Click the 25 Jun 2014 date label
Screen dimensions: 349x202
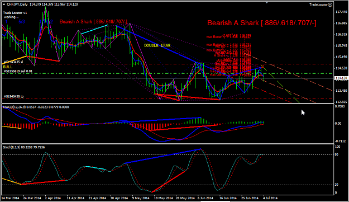[250, 198]
